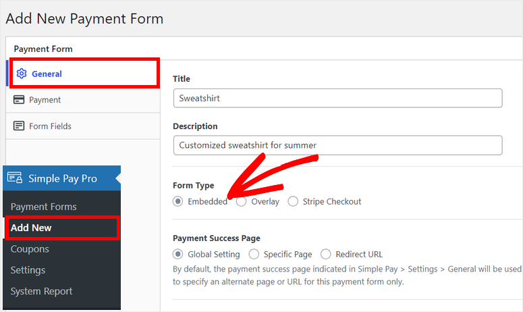Click the General gear icon

(x=22, y=74)
